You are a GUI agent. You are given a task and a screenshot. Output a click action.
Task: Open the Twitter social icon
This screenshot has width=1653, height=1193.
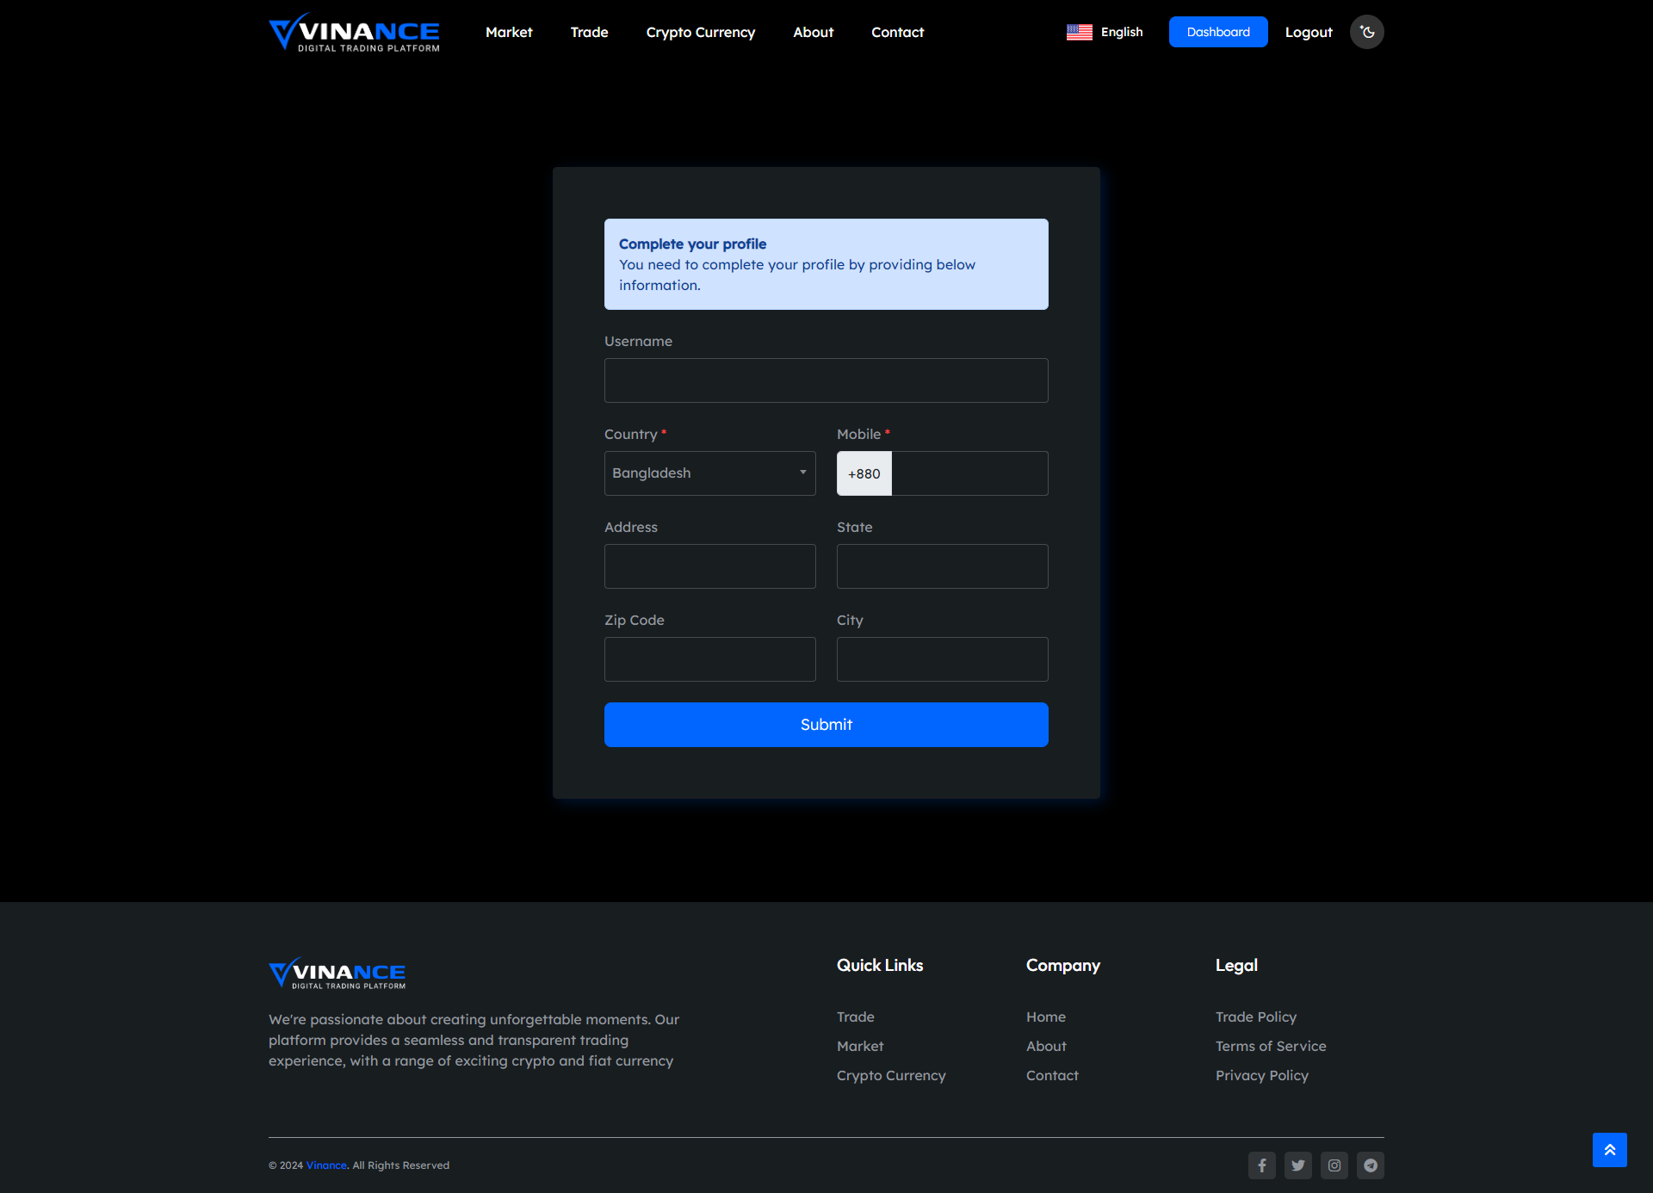(x=1297, y=1165)
